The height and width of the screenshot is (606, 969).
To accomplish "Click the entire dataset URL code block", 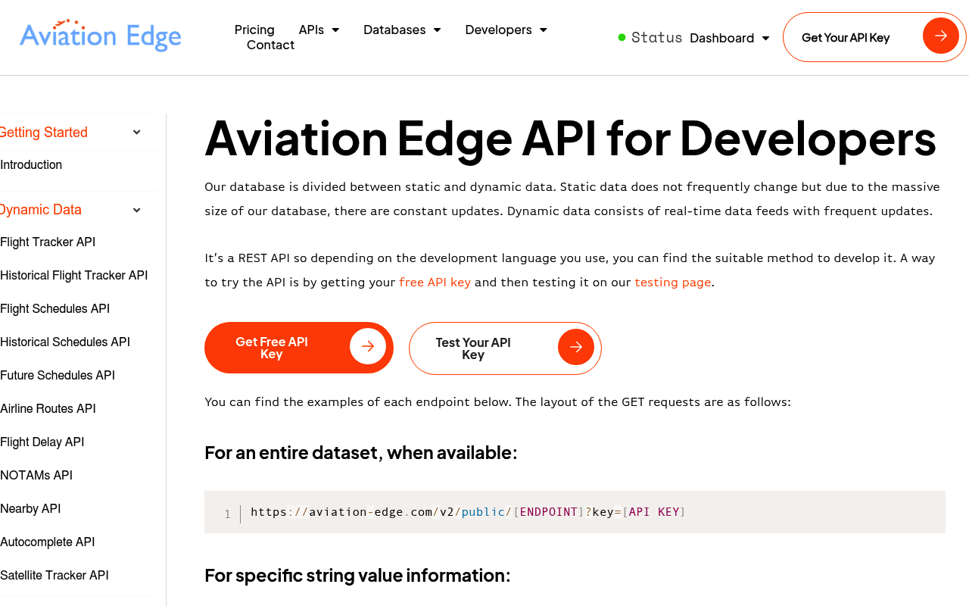I will pyautogui.click(x=575, y=512).
